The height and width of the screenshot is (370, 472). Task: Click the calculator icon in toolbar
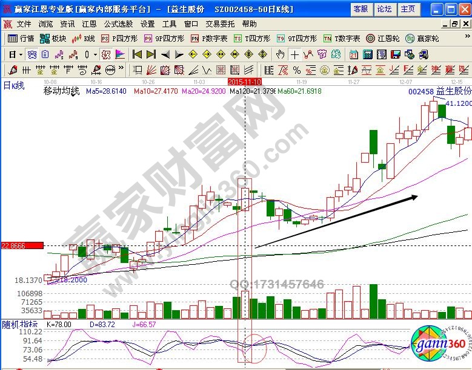click(367, 54)
